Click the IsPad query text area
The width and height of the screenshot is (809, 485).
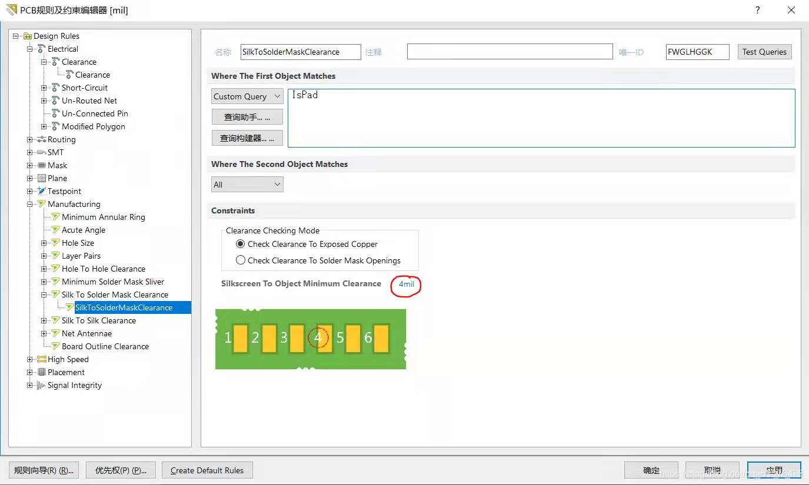[541, 118]
